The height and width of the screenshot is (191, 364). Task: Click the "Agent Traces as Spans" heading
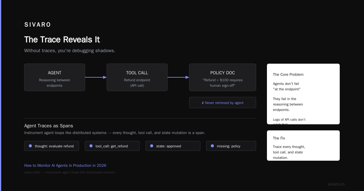pyautogui.click(x=49, y=126)
